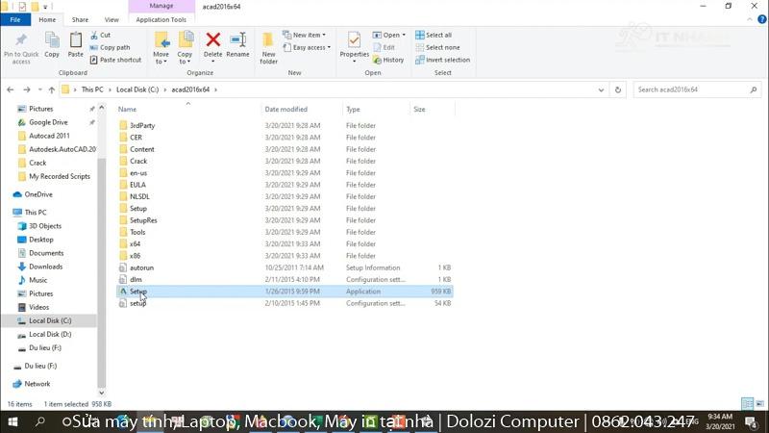Viewport: 769px width, 433px height.
Task: Select the 3rdParty folder
Action: (142, 126)
